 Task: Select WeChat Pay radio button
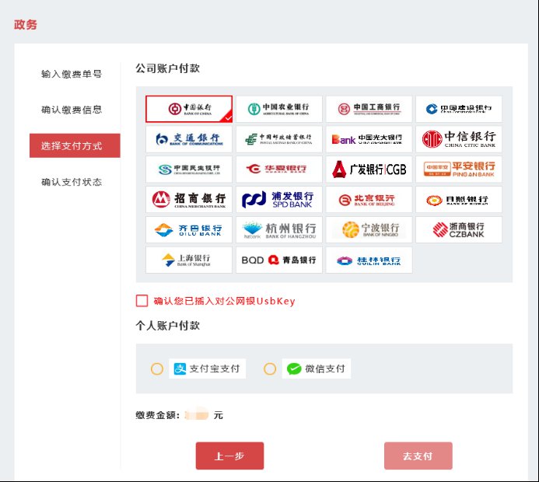coord(270,368)
